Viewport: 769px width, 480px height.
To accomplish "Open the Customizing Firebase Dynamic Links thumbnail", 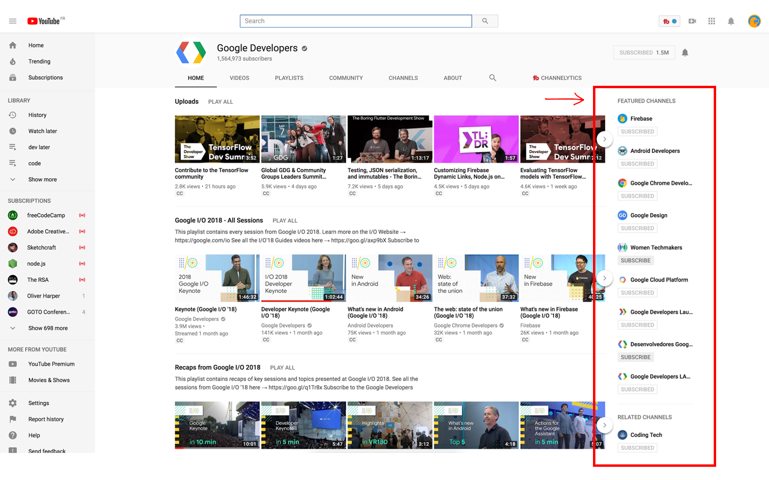I will [x=476, y=139].
